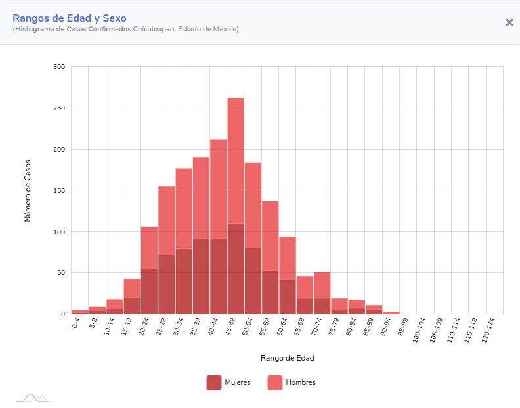The image size is (520, 408).
Task: Click the Mujeres bar for 30-34 range
Action: 184,281
